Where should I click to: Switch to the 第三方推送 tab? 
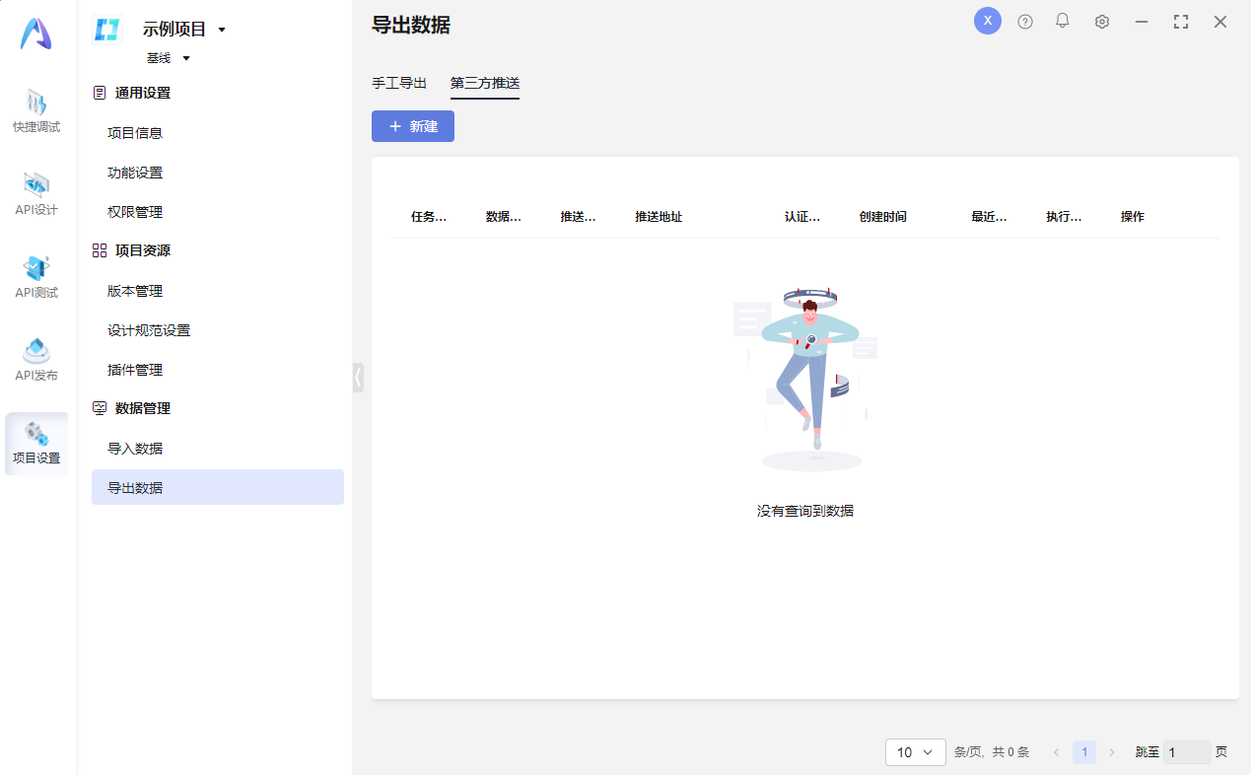pos(485,83)
